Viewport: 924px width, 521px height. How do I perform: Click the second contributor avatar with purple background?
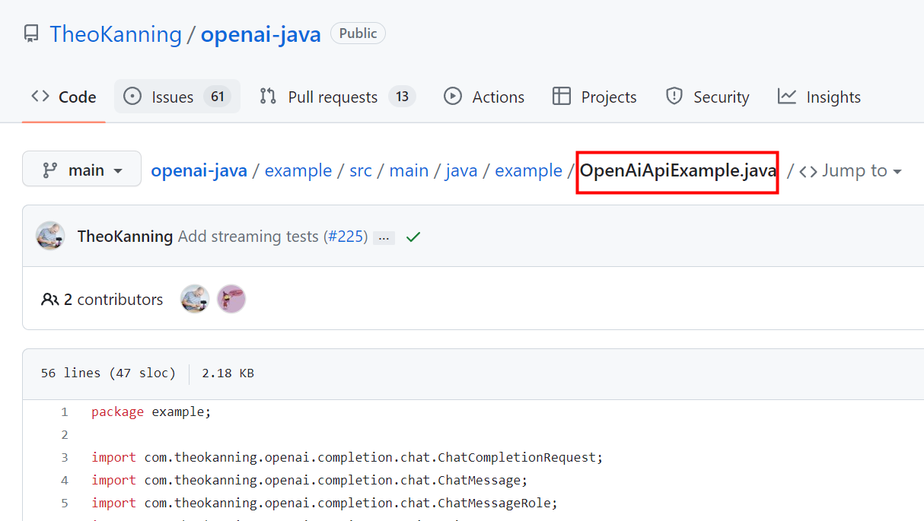click(231, 299)
